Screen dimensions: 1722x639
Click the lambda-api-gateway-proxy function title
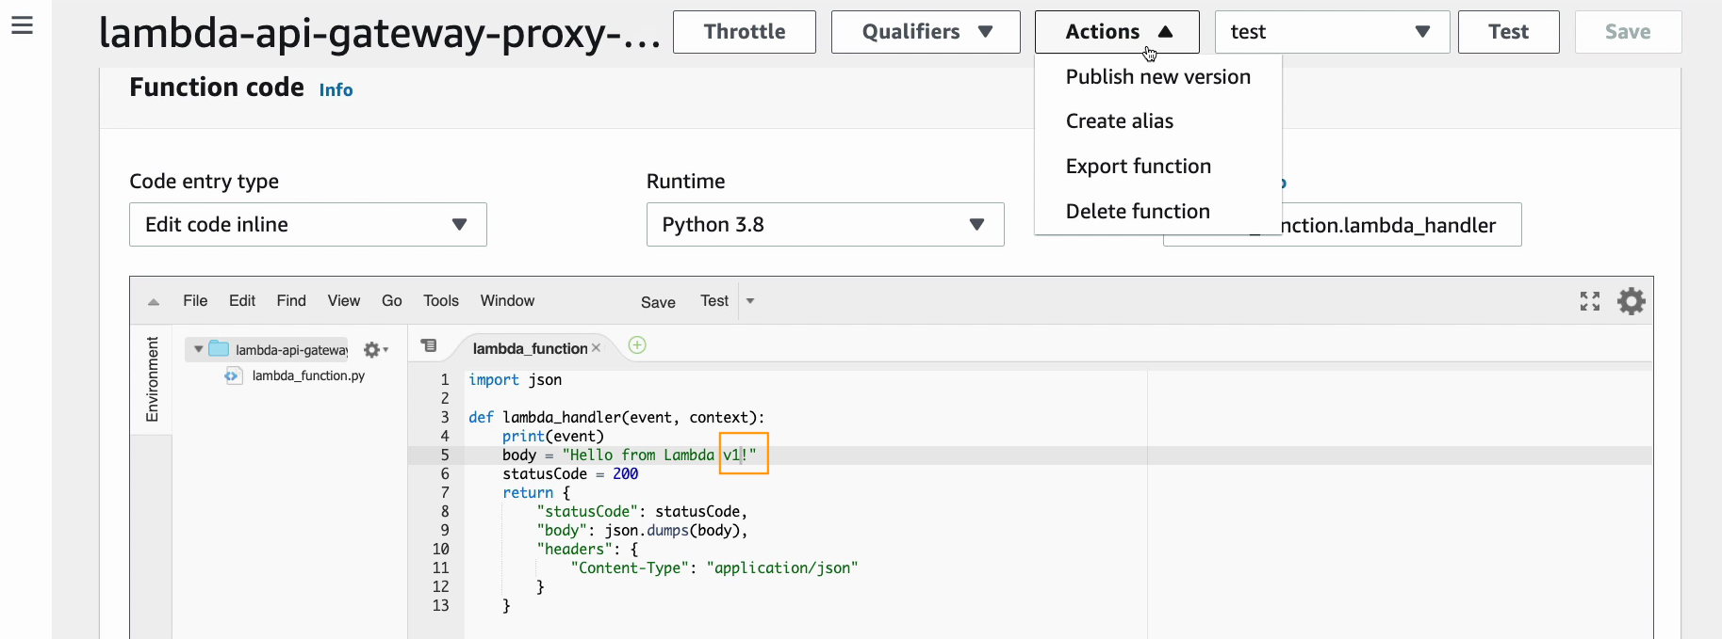(x=380, y=33)
